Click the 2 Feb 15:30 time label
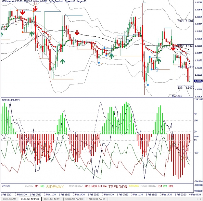Viewport: 203px width, 201px height. (x=64, y=195)
